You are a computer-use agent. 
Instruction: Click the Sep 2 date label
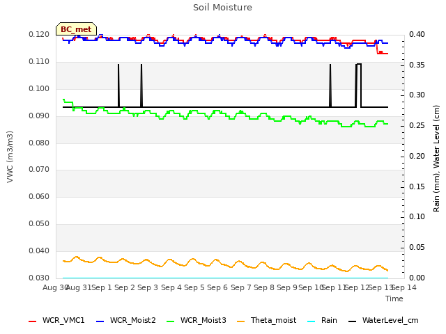(x=125, y=287)
